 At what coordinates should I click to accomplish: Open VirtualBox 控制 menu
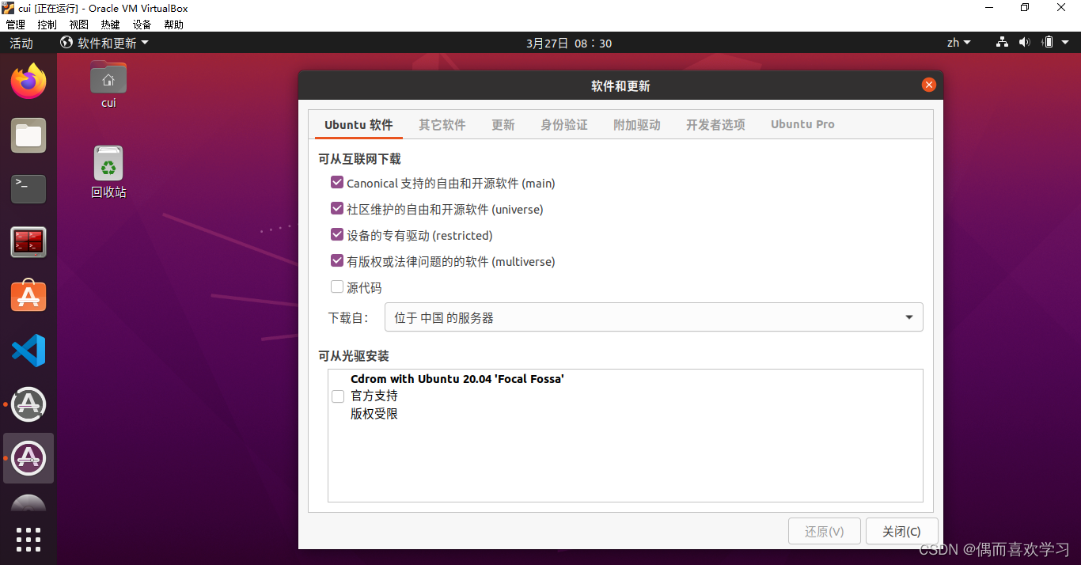[x=47, y=25]
